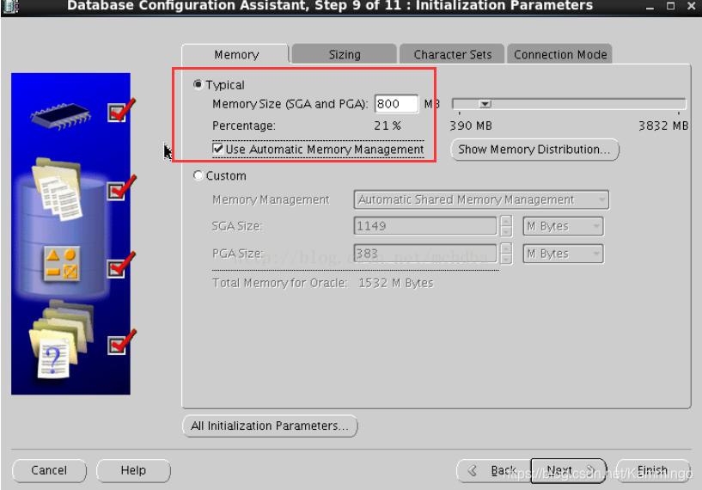Minimize the Database Configuration Assistant window
The image size is (702, 490).
[x=650, y=6]
